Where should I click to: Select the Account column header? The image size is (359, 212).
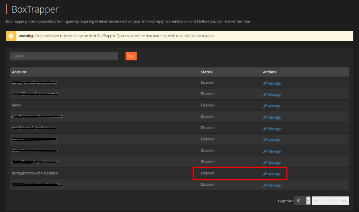point(19,72)
